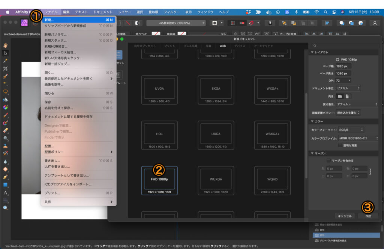The width and height of the screenshot is (384, 249).
Task: Click the 作成 button
Action: [x=368, y=216]
